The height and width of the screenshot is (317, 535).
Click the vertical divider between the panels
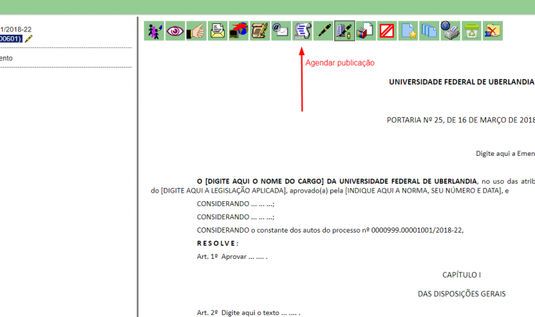(138, 167)
